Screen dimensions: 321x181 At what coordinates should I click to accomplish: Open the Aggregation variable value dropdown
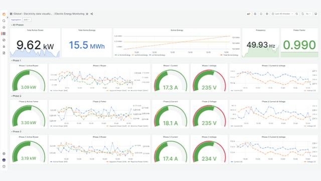27,20
